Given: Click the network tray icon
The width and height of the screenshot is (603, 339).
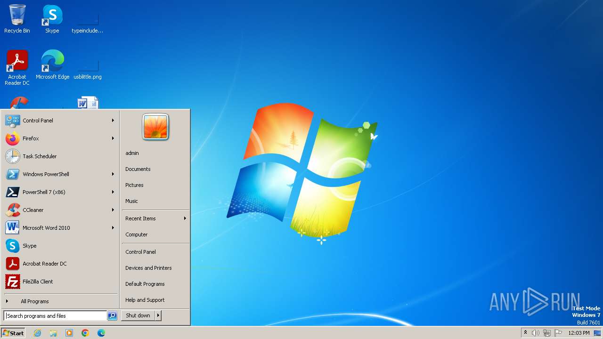Looking at the screenshot, I should click(547, 333).
